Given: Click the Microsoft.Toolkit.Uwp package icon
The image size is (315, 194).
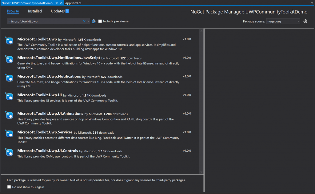Looking at the screenshot, I should coord(9,41).
